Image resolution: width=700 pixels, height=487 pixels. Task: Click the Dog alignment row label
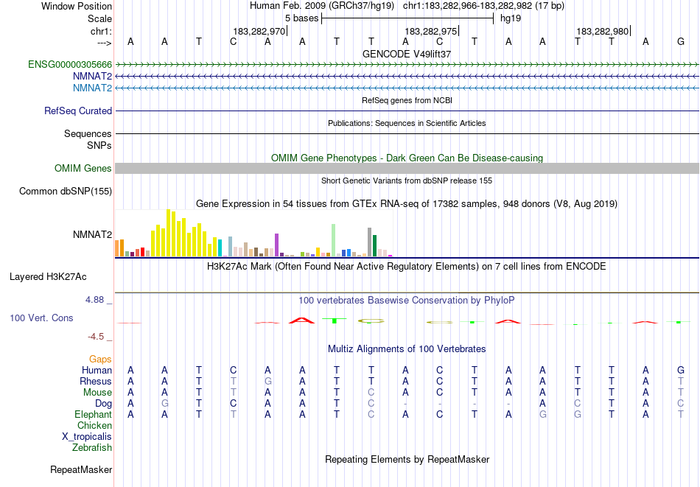tap(103, 404)
